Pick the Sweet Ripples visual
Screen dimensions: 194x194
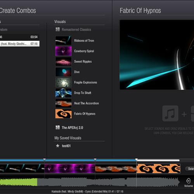[63, 62]
